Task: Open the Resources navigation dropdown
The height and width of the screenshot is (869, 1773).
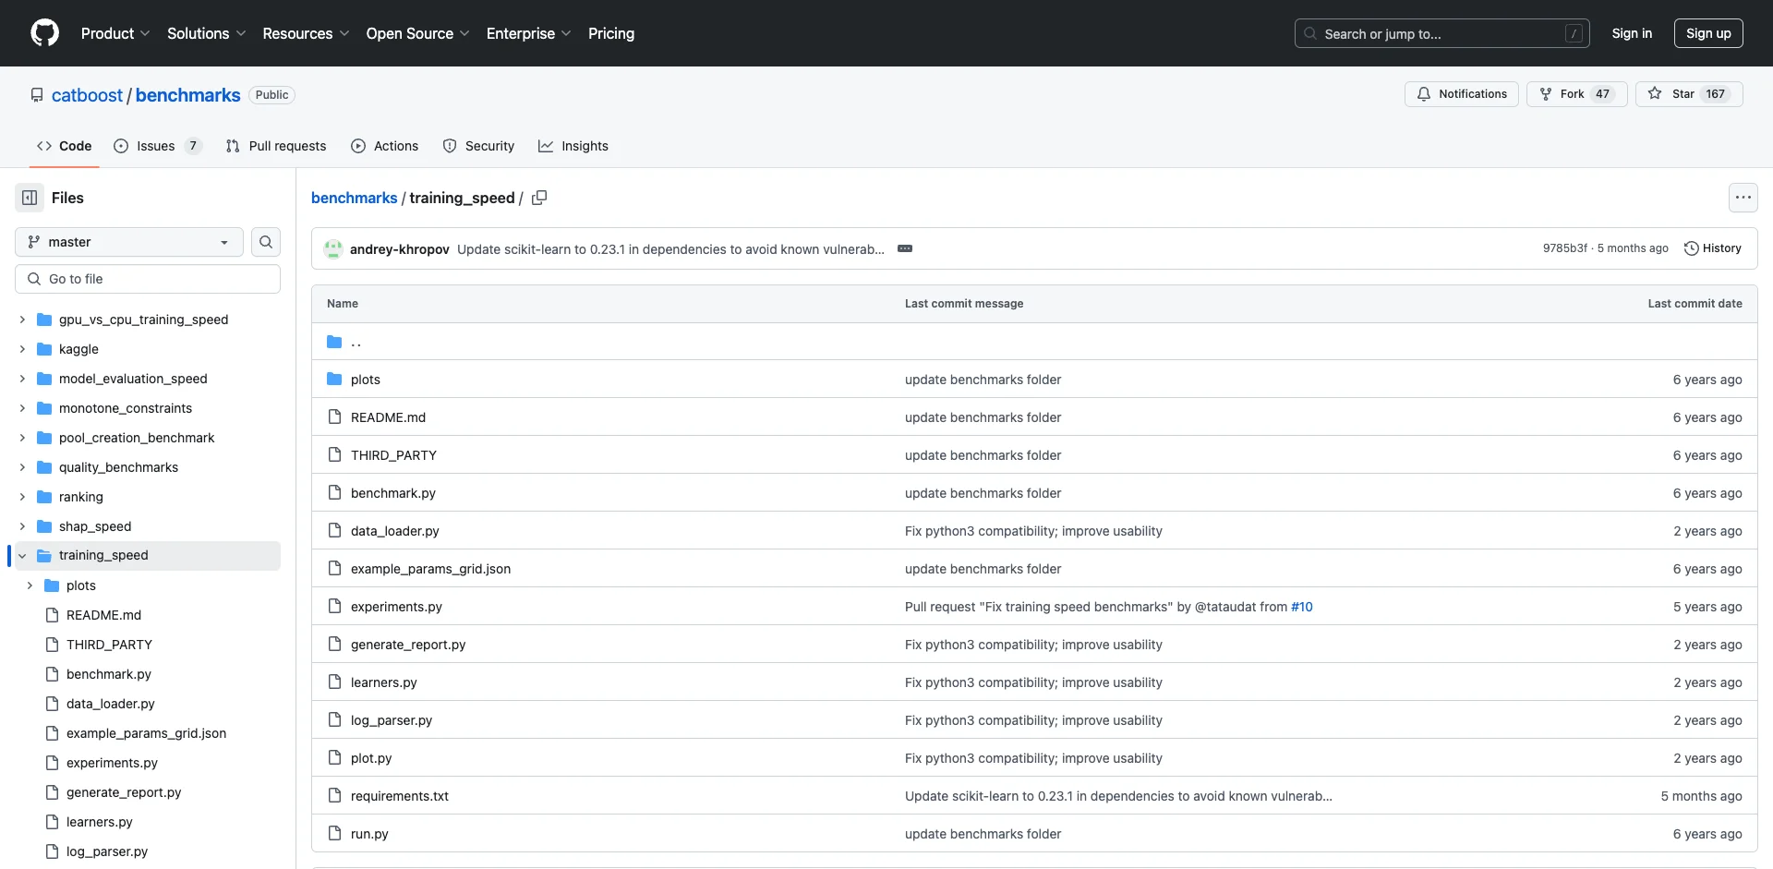Action: click(306, 33)
